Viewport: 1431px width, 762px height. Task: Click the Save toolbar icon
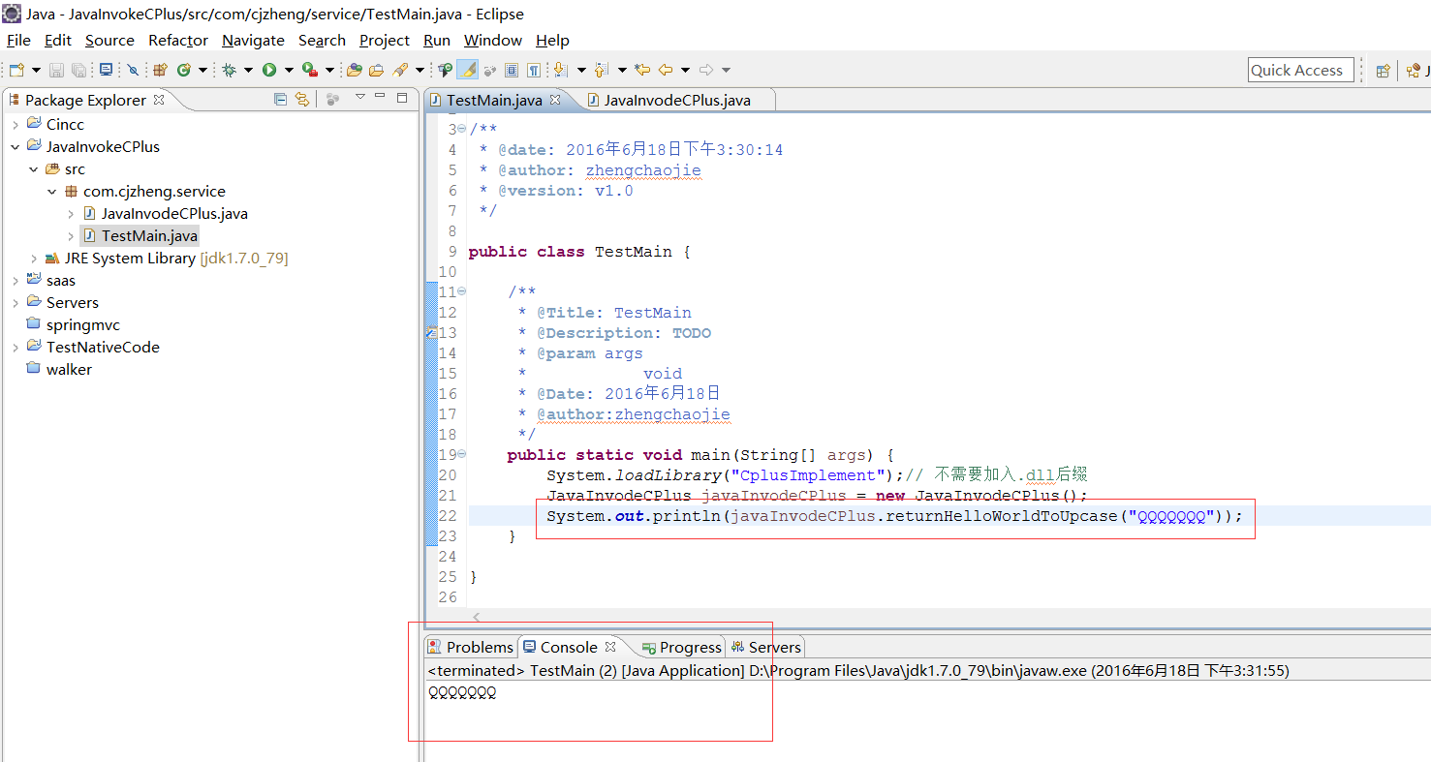(56, 70)
